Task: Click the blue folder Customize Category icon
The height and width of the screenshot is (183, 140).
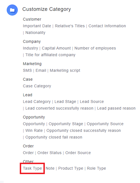Action: [x=12, y=10]
